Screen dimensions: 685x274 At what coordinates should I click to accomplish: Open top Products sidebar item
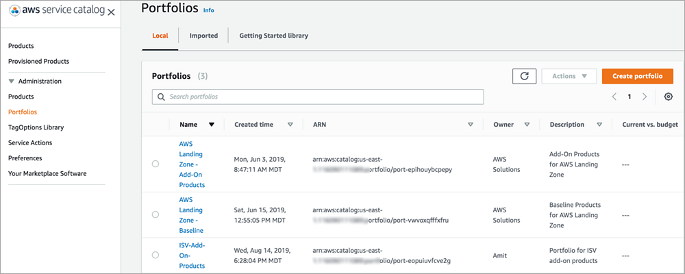(x=21, y=46)
